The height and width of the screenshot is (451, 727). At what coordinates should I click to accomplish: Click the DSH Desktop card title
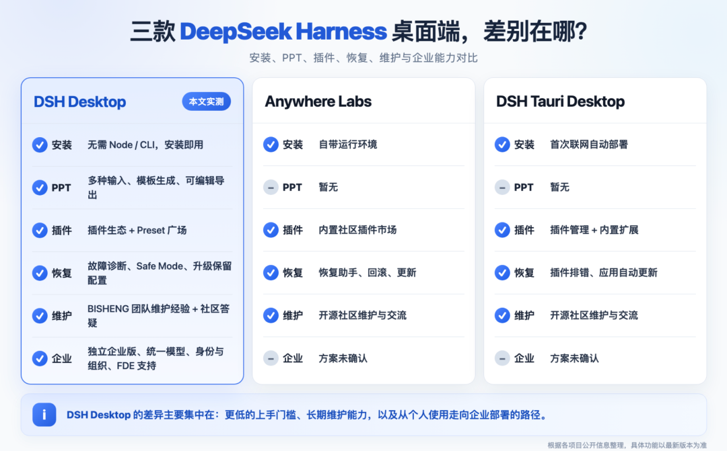tap(79, 102)
